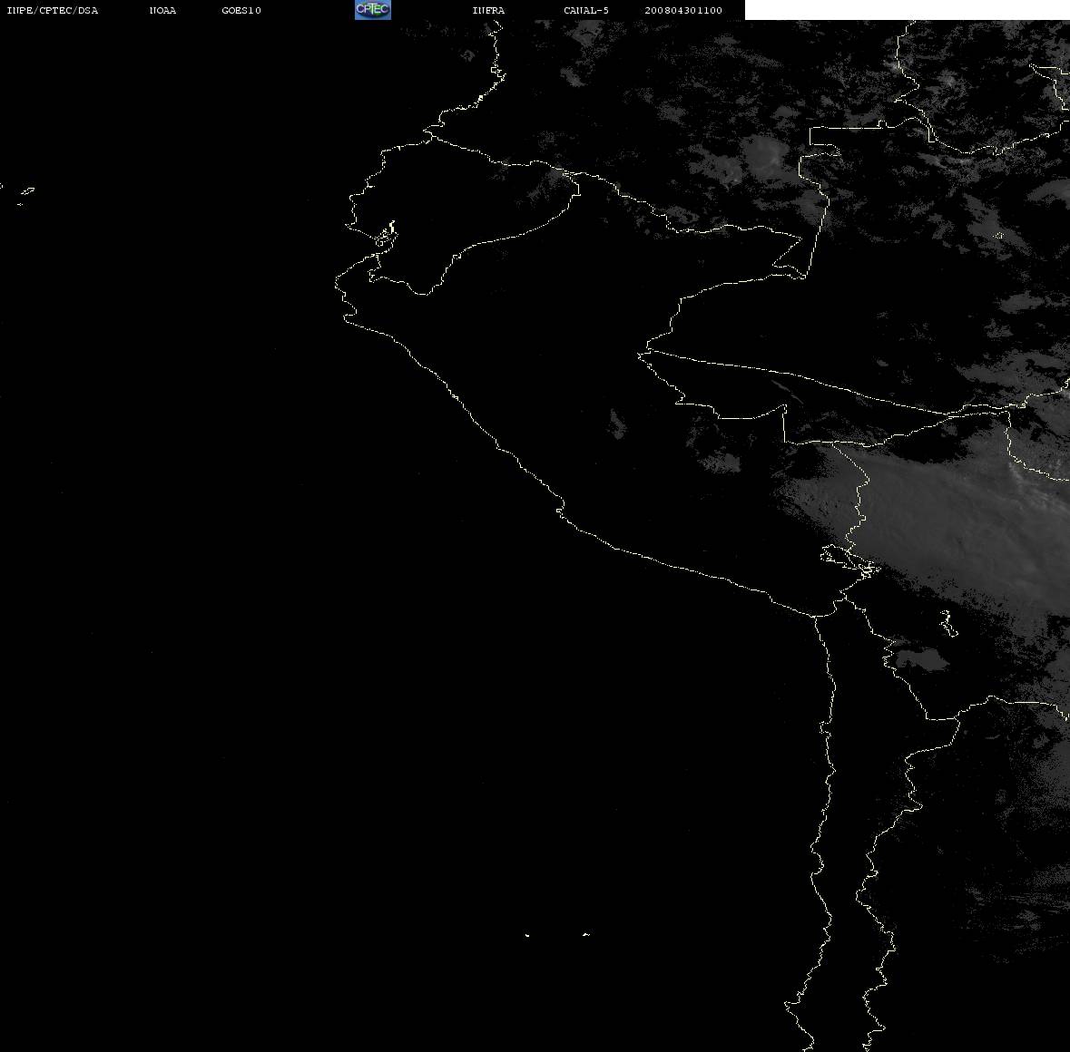Click the left small Pacific island dot
The image size is (1070, 1052).
(x=527, y=935)
